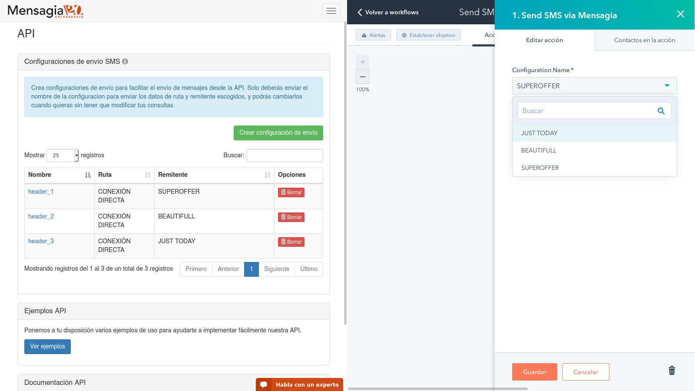Open the hamburger navigation menu
The image size is (695, 391).
(x=331, y=11)
